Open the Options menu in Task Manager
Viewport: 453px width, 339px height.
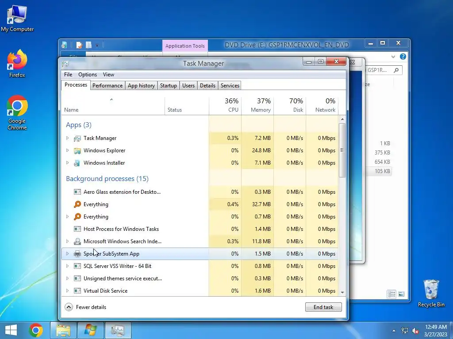coord(88,75)
